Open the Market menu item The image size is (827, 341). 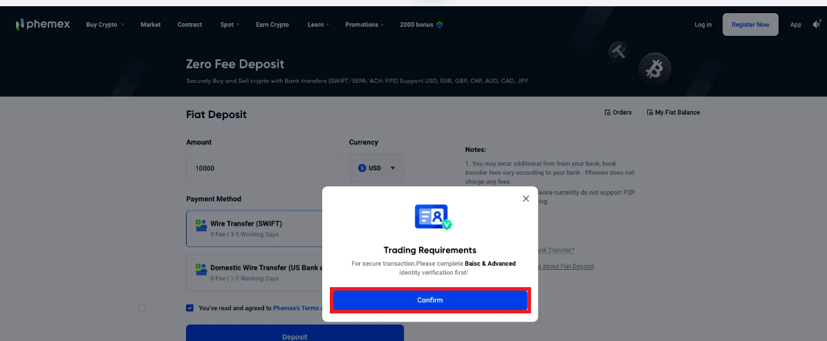click(x=150, y=25)
